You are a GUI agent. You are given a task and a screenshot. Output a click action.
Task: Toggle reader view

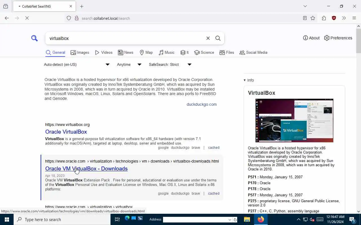(305, 18)
